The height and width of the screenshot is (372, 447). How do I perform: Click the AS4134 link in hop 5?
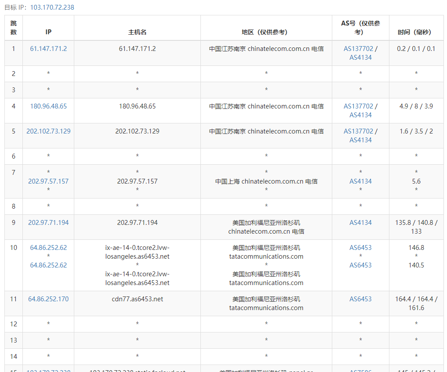point(360,140)
